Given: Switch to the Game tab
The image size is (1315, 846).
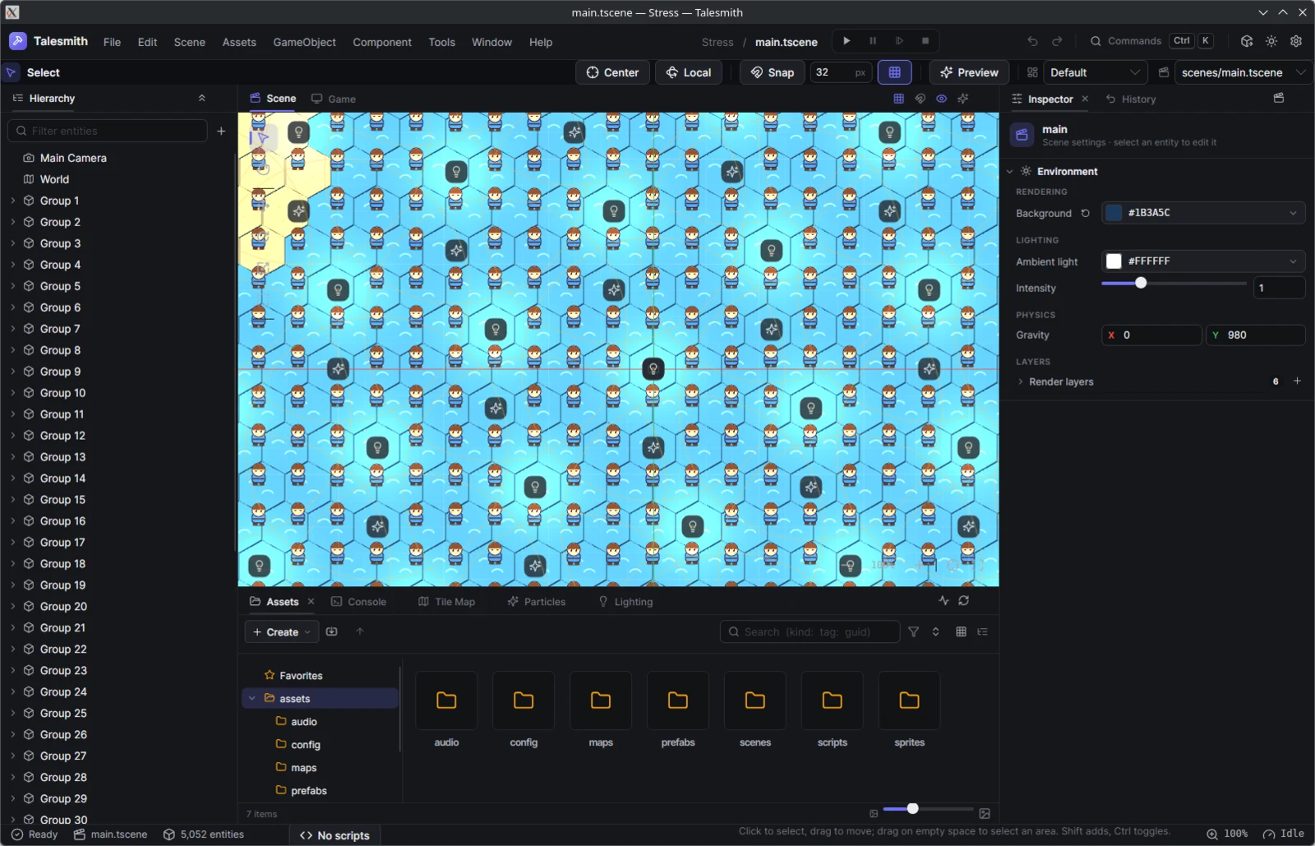Looking at the screenshot, I should tap(334, 99).
